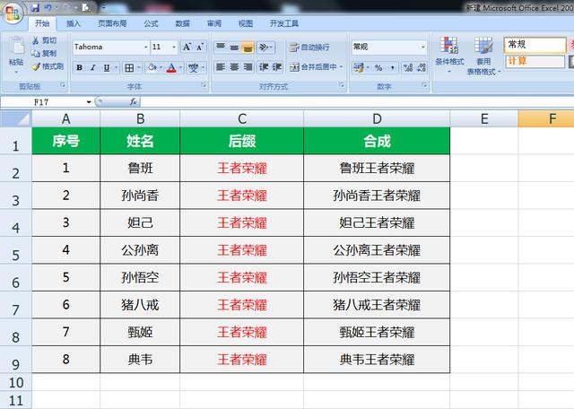Click in the formula bar input

point(357,102)
